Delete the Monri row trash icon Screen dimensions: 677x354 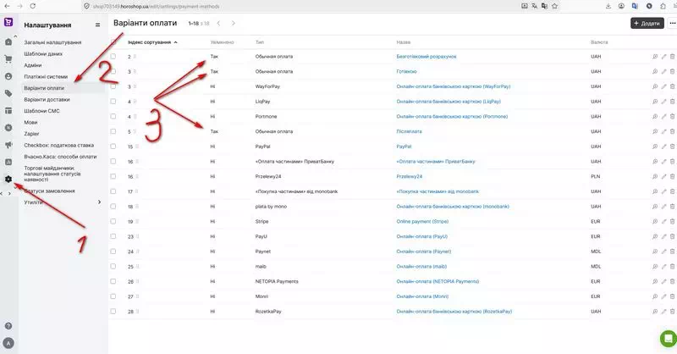(x=672, y=296)
